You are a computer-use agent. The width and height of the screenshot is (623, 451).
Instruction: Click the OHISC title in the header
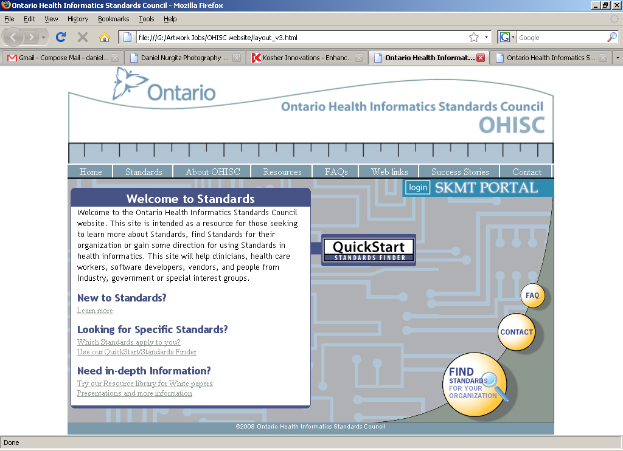pyautogui.click(x=512, y=125)
